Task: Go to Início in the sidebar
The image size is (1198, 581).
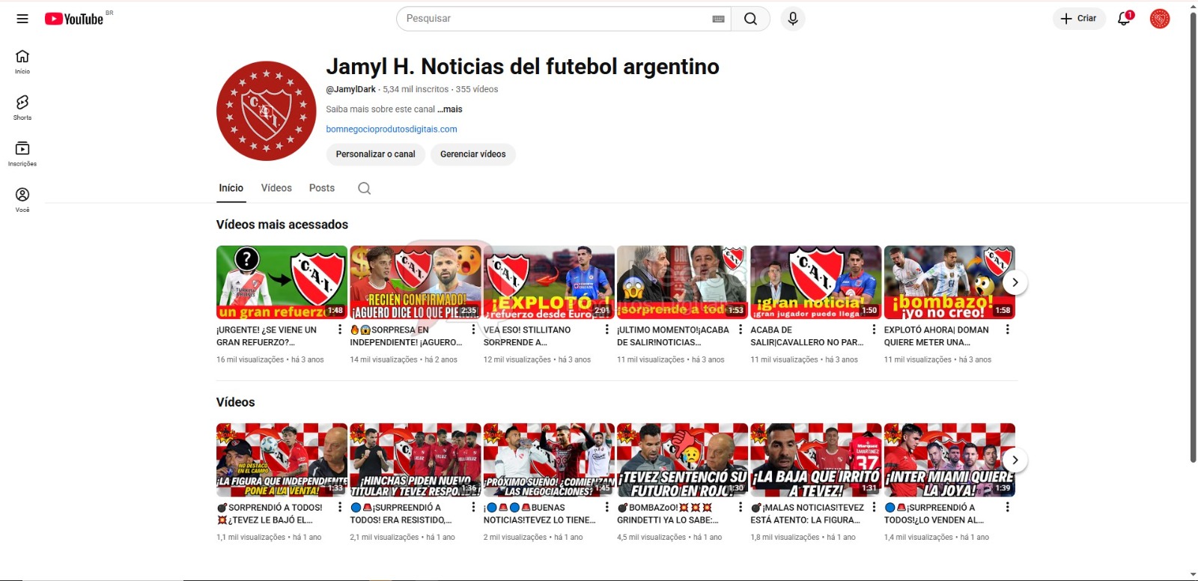Action: coord(22,61)
